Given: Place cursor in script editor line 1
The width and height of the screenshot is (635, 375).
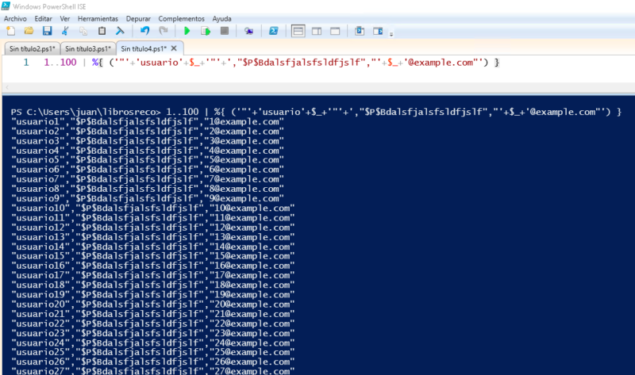Looking at the screenshot, I should [271, 63].
